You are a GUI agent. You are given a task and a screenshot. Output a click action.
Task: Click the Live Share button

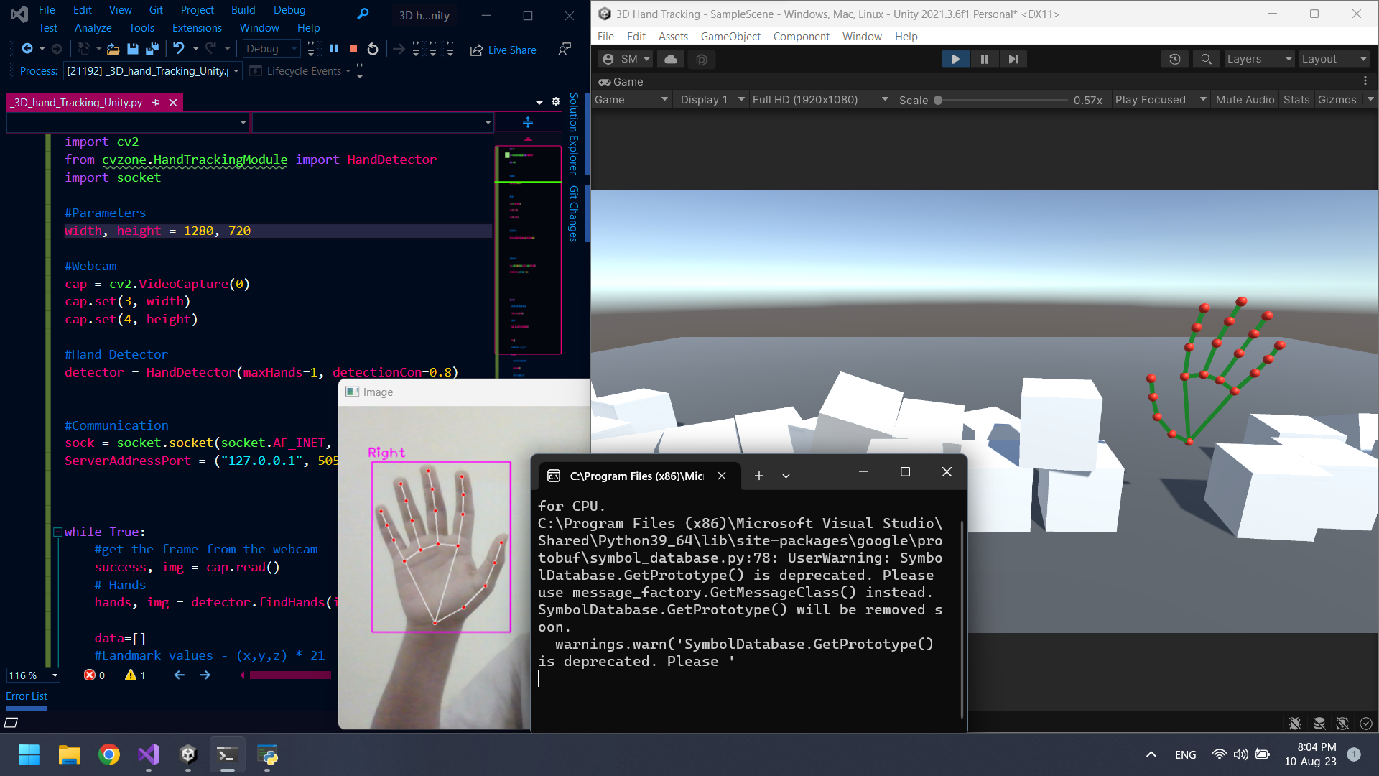coord(504,50)
